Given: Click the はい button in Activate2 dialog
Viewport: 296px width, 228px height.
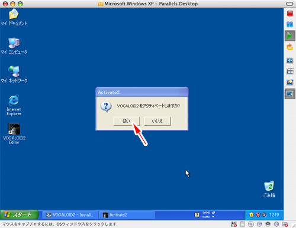Looking at the screenshot, I should pyautogui.click(x=127, y=121).
